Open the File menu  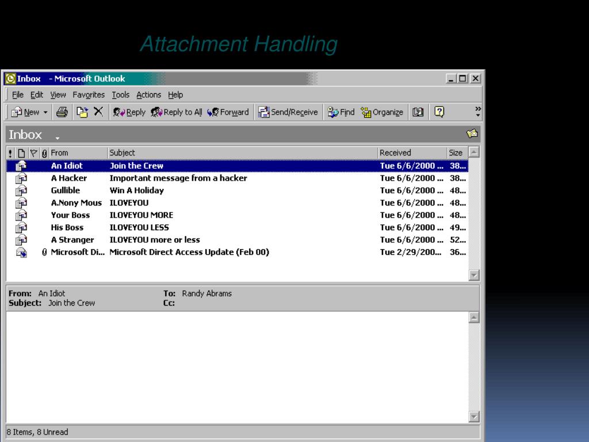click(18, 95)
